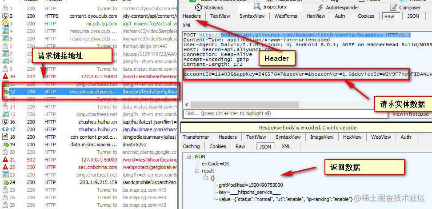Screen dimensions: 432x209
Task: Open the WebForms request tab
Action: (286, 16)
